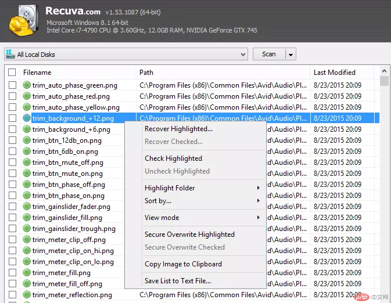The height and width of the screenshot is (303, 391).
Task: Select Check Highlighted in context menu
Action: coord(173,158)
